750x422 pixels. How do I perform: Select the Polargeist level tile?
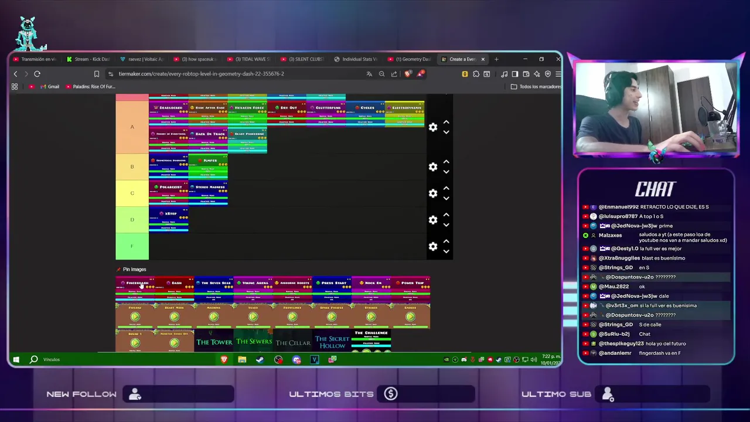pos(169,193)
